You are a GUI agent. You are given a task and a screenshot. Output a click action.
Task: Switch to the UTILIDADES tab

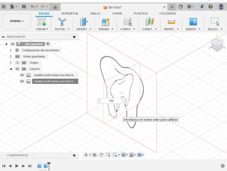click(168, 14)
